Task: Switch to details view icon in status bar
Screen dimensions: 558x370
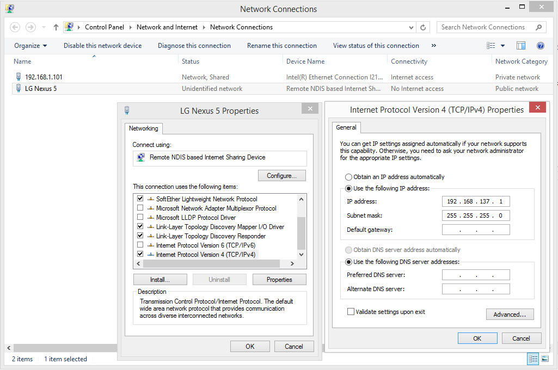Action: [533, 359]
